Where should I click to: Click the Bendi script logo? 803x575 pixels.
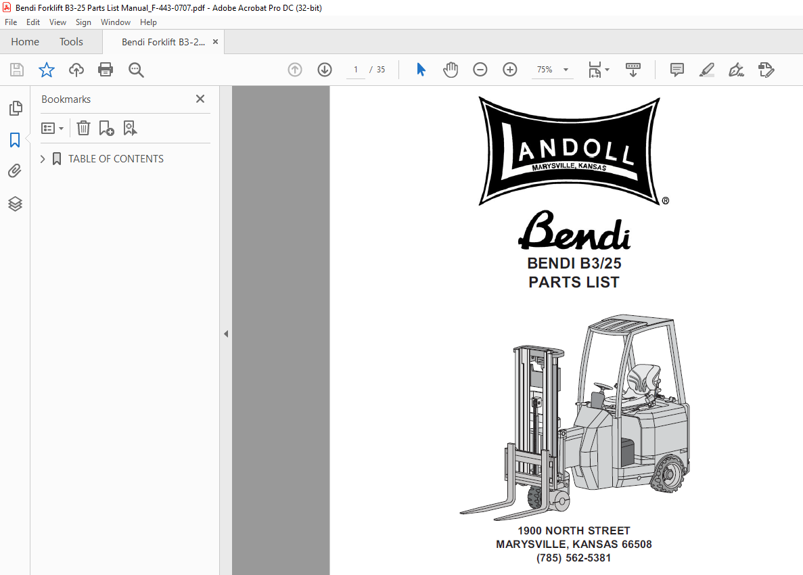(574, 231)
